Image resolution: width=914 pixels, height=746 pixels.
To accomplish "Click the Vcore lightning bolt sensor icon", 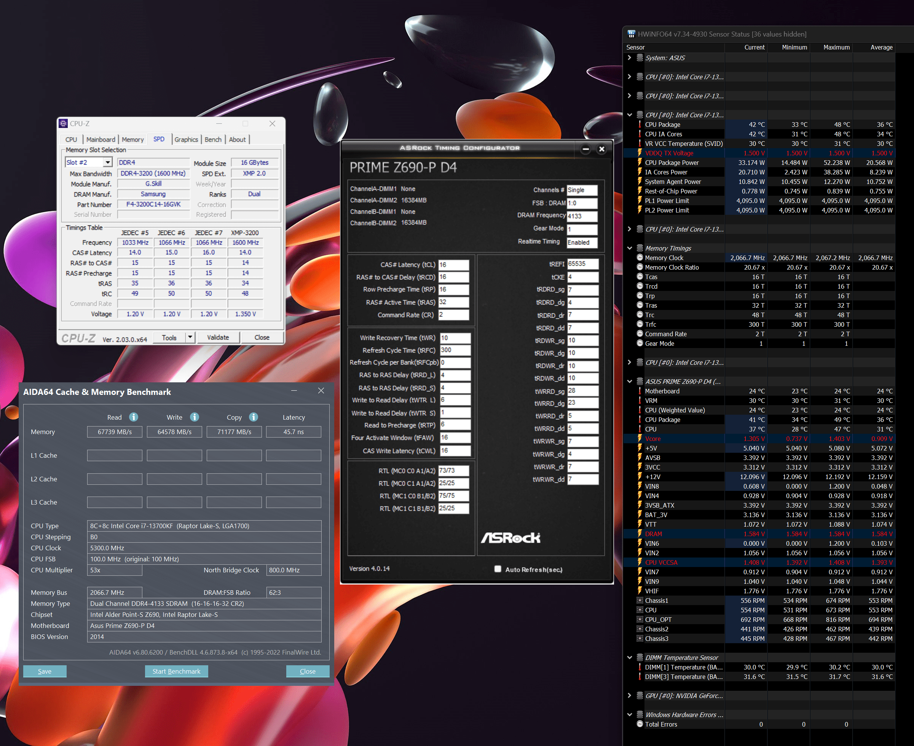I will coord(640,439).
